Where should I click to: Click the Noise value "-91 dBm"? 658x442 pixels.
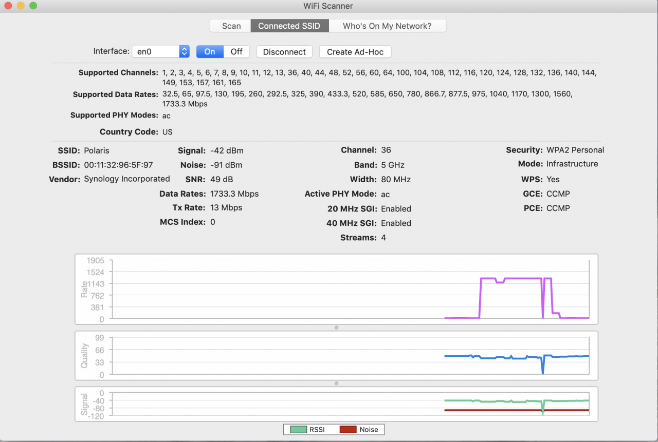click(x=226, y=165)
